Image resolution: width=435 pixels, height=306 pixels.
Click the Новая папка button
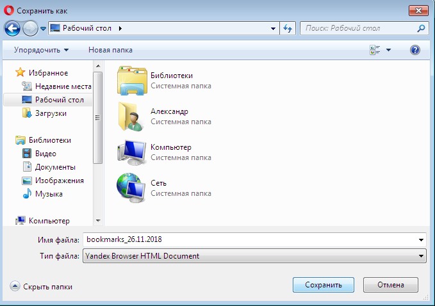coord(110,50)
